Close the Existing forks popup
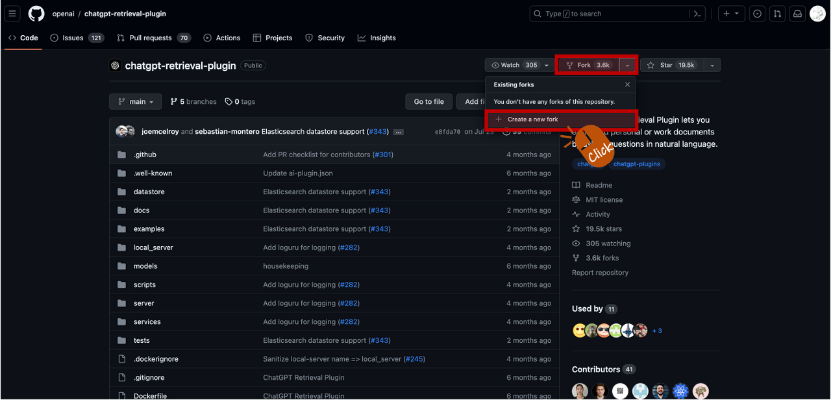Screen dimensions: 831x400 (627, 84)
